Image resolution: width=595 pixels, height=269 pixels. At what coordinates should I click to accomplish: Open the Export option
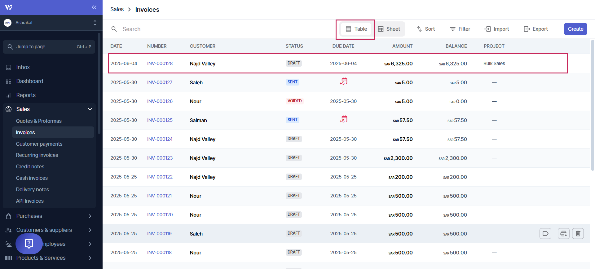pyautogui.click(x=535, y=29)
